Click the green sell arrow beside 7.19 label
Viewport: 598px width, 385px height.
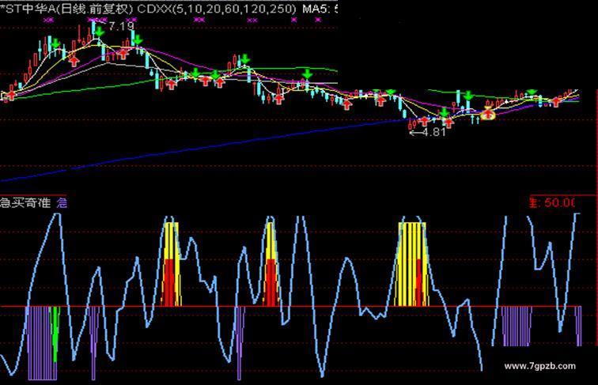tap(99, 32)
